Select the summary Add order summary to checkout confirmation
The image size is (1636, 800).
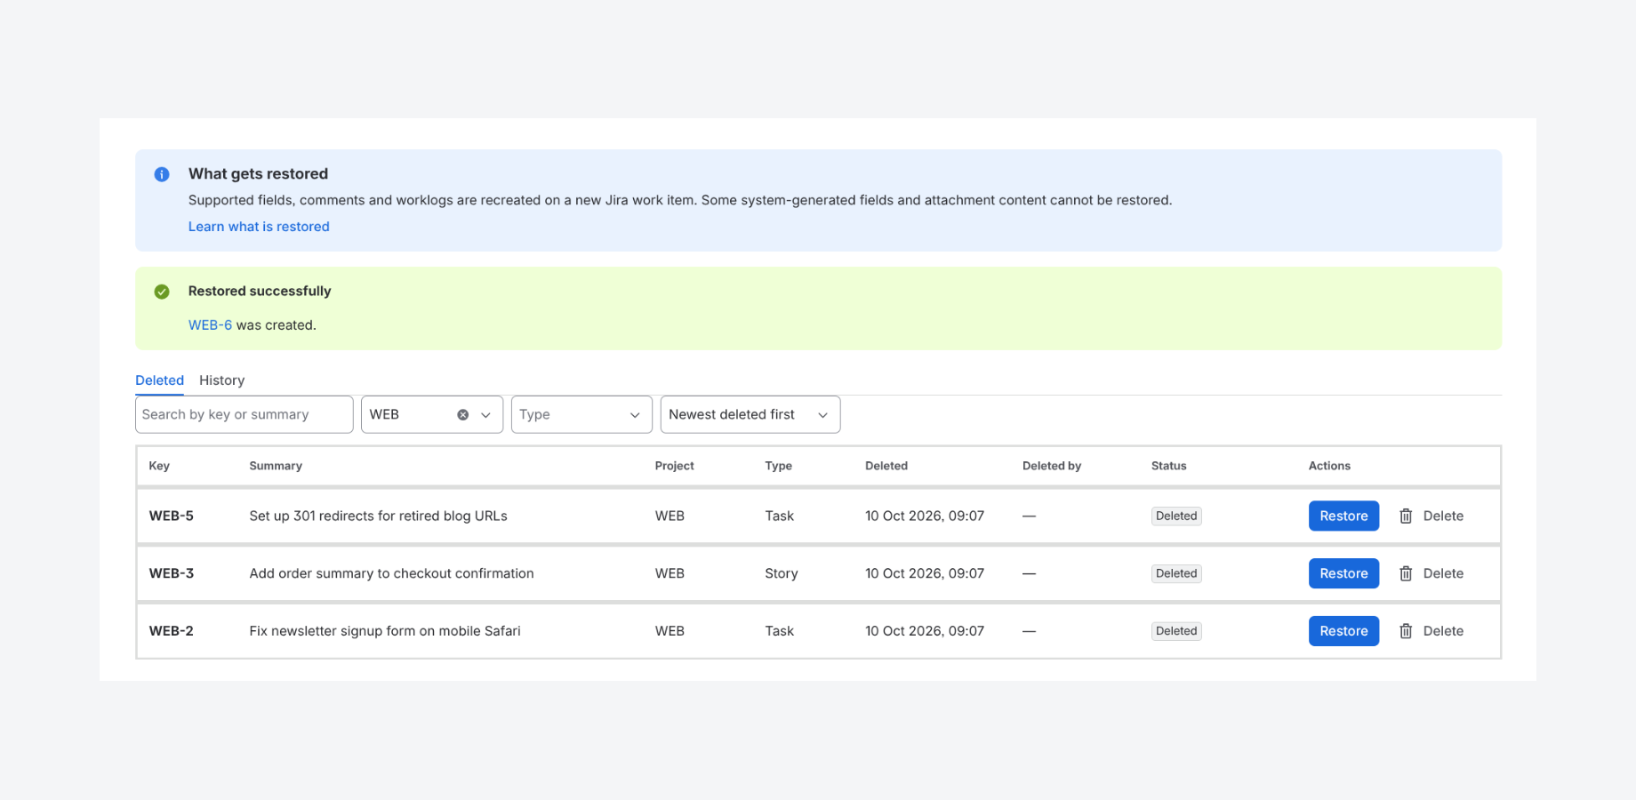pos(392,574)
